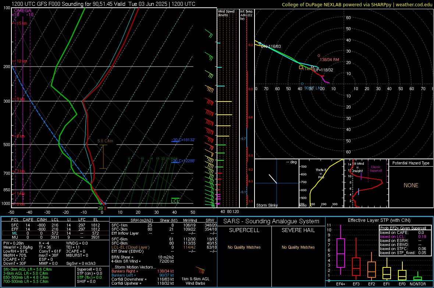The height and width of the screenshot is (288, 434).
Task: Click the Wind Speed (knots) header
Action: point(226,13)
